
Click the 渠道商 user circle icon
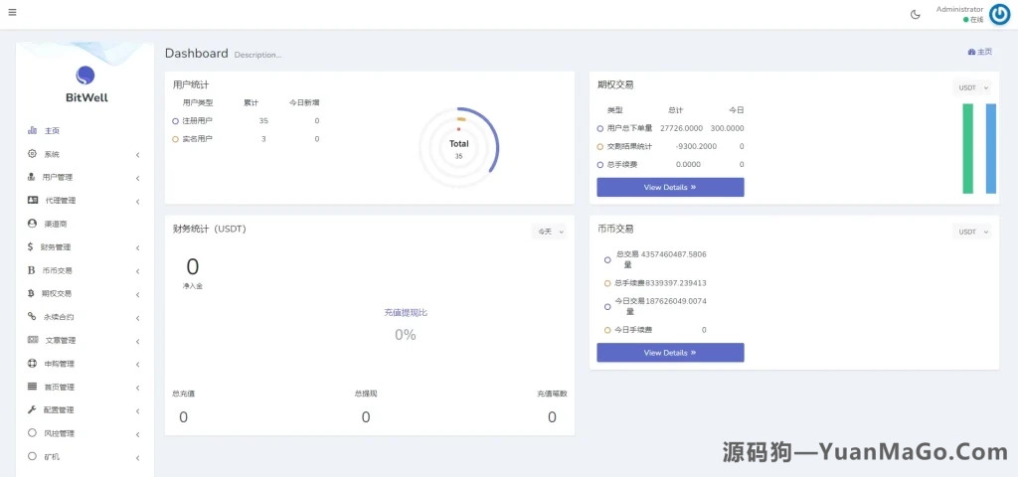tap(33, 224)
